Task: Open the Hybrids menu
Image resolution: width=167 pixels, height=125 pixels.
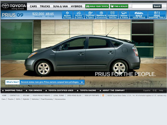Action: pos(76,6)
